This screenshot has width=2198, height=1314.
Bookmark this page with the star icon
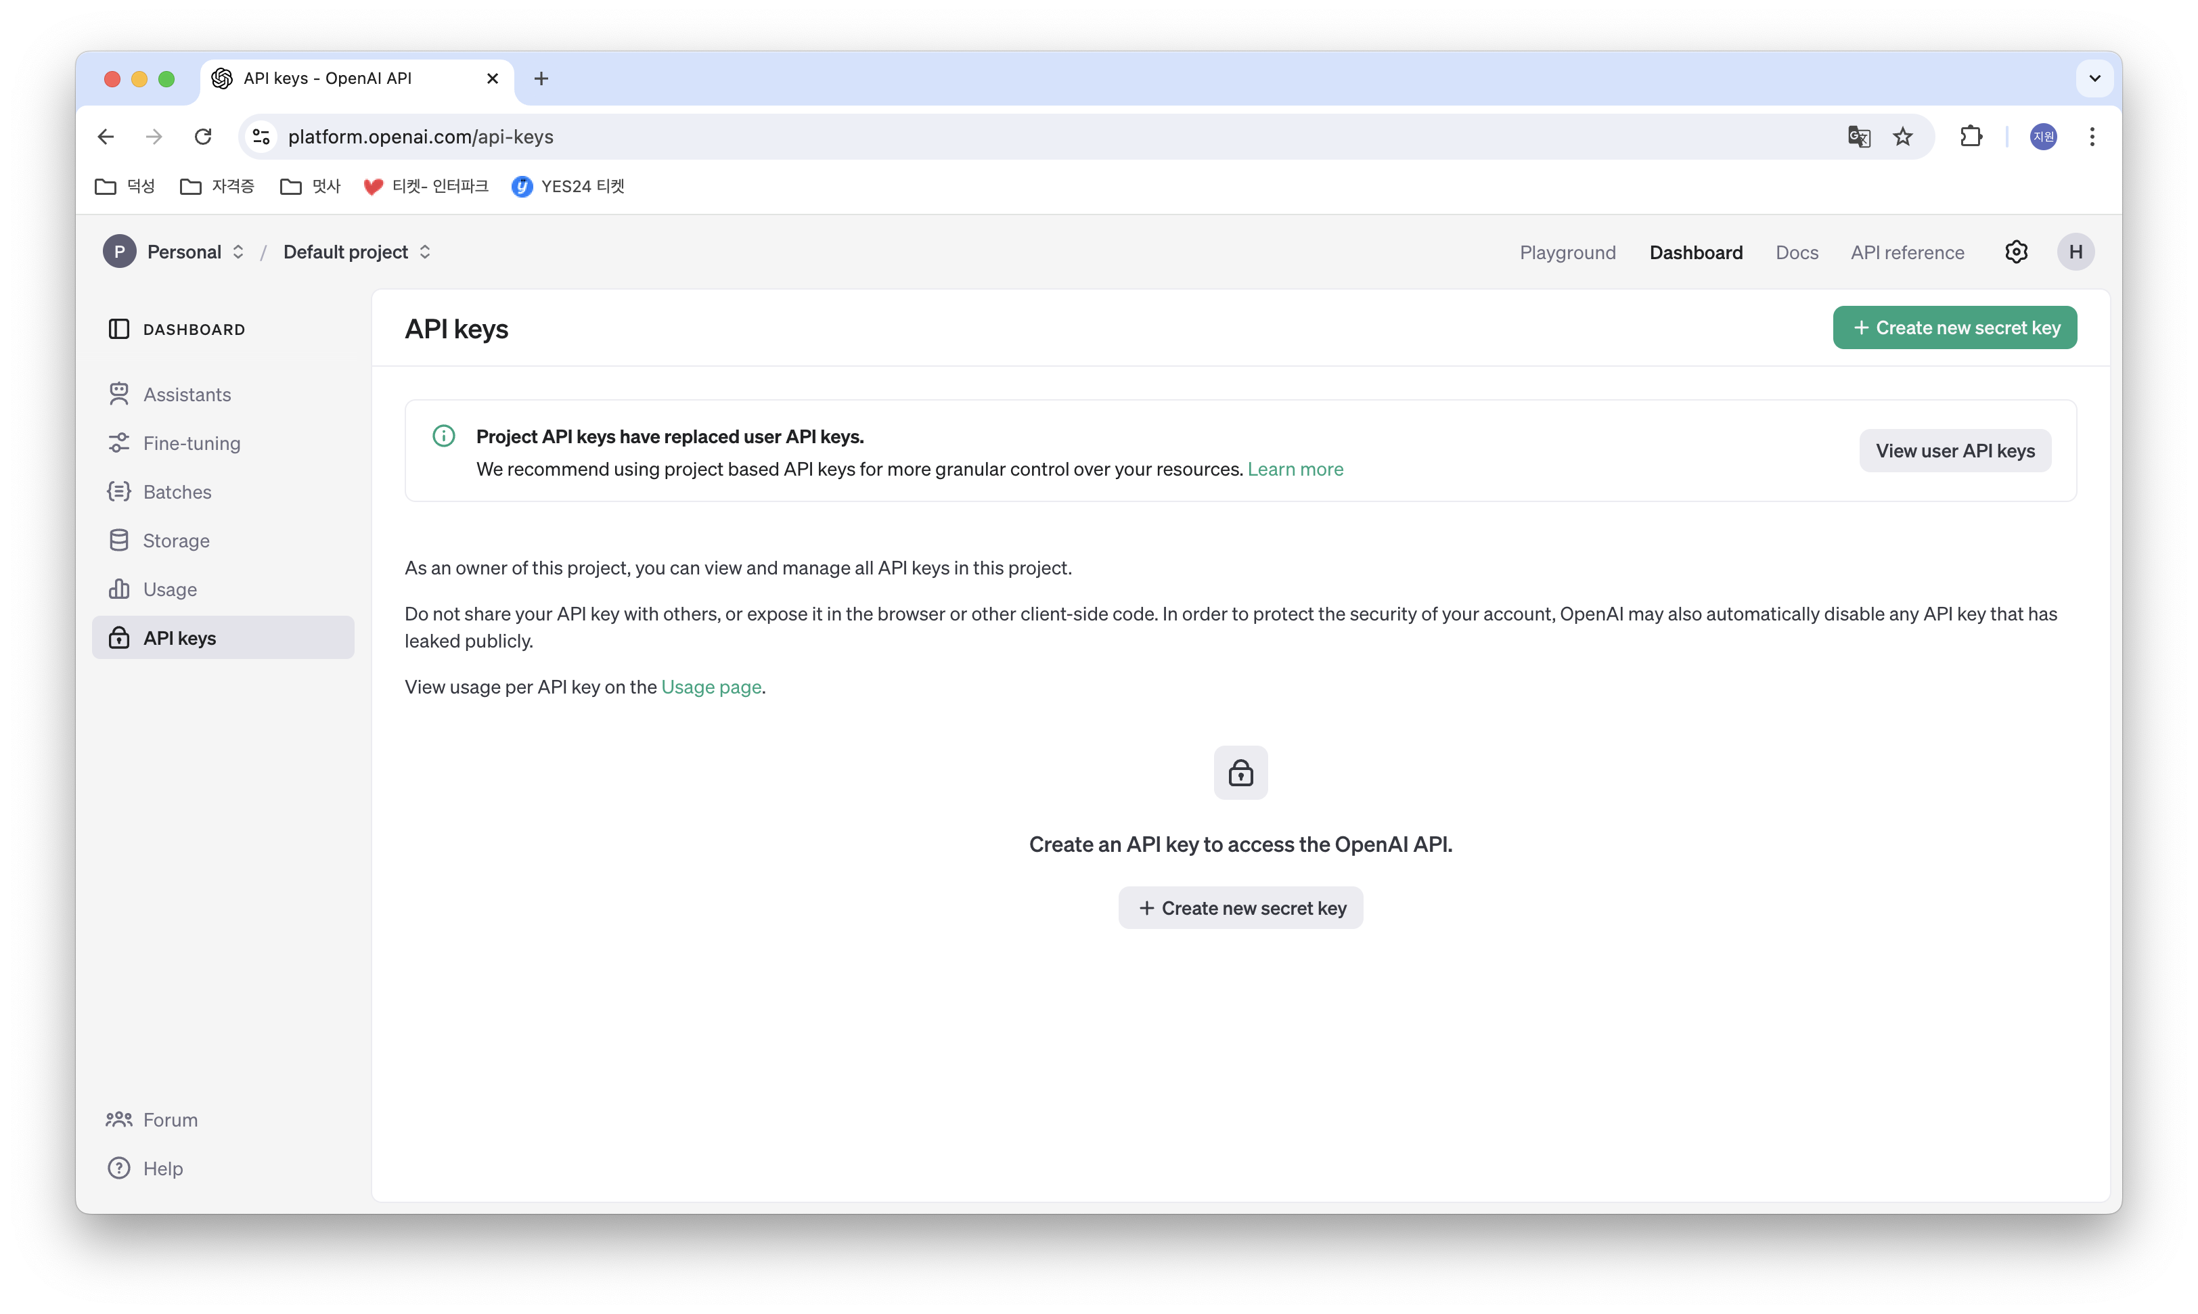pos(1902,137)
